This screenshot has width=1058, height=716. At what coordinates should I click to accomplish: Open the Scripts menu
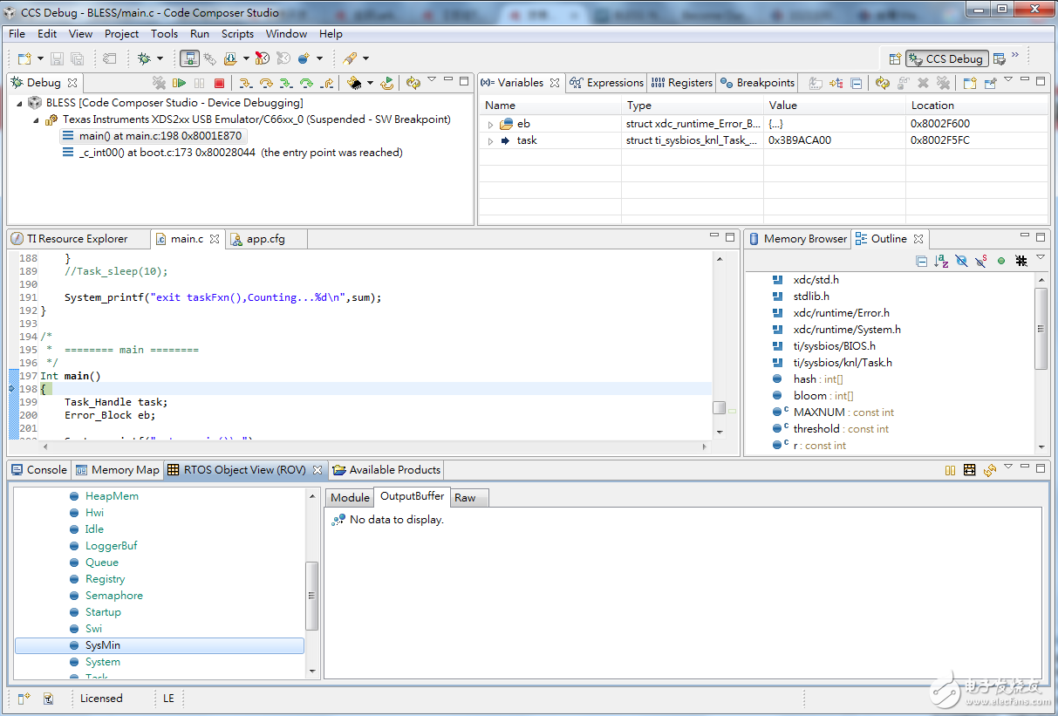[237, 34]
